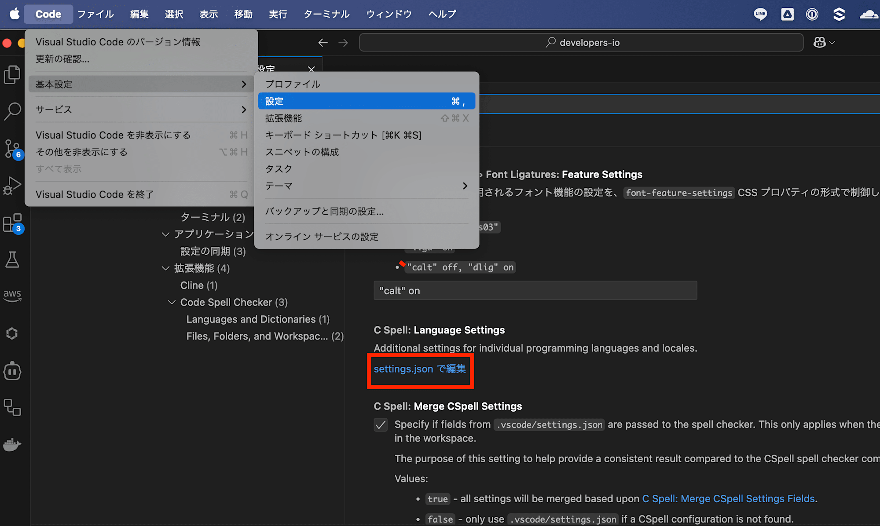Click the developers-io command center search box
This screenshot has width=880, height=526.
[581, 43]
